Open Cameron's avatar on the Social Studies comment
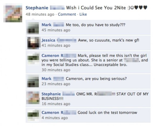The width and height of the screenshot is (156, 129). pyautogui.click(x=33, y=58)
